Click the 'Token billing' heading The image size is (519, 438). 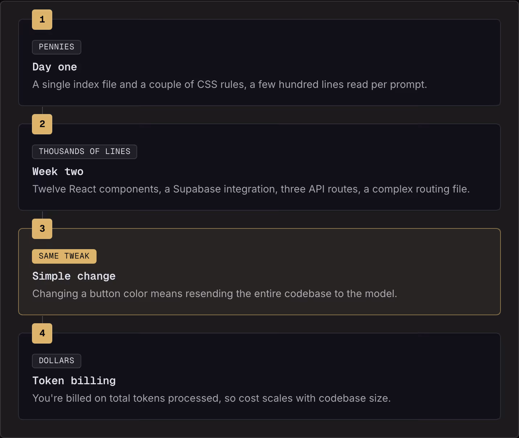(x=74, y=381)
